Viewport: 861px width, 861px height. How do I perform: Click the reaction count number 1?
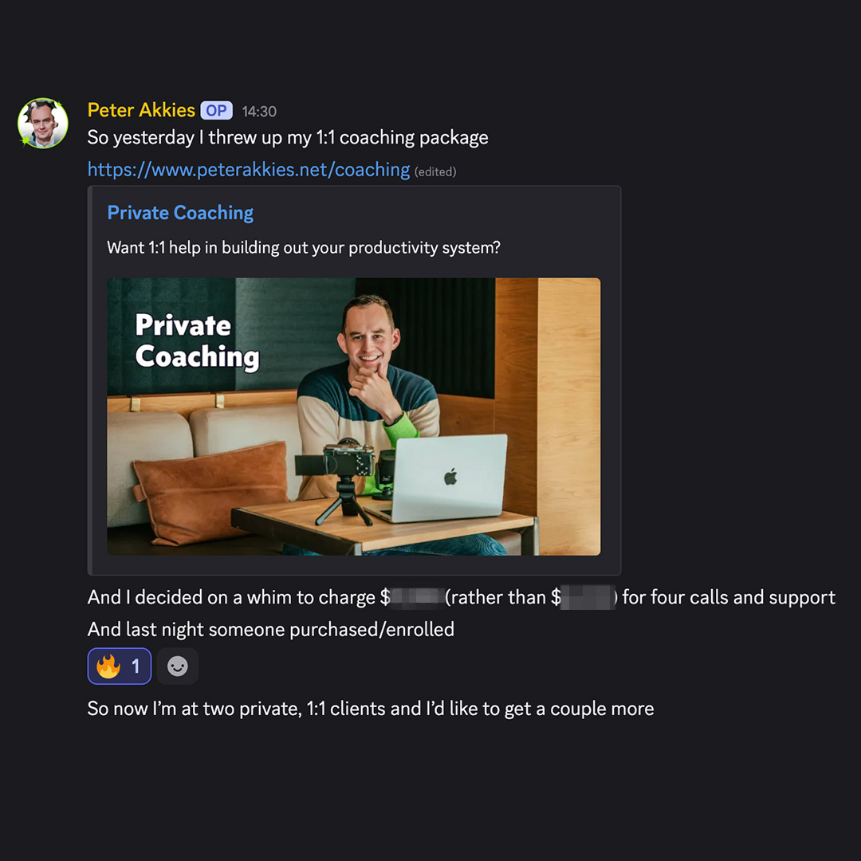point(136,666)
